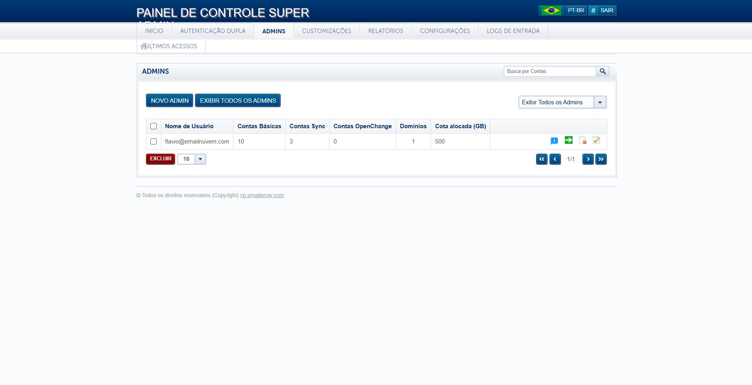Viewport: 752px width, 385px height.
Task: Click the green arrow login icon
Action: (x=568, y=140)
